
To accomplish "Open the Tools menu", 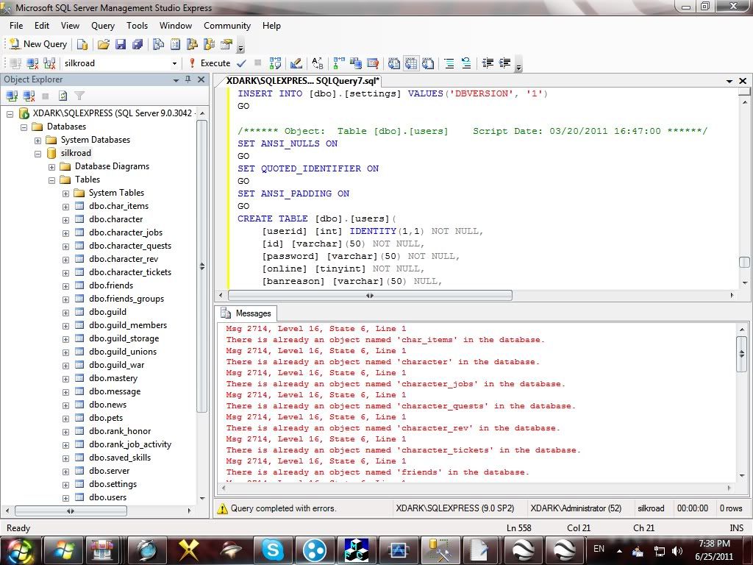I will 137,26.
